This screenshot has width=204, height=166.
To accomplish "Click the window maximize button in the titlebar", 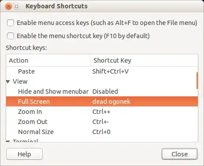I will (17, 7).
